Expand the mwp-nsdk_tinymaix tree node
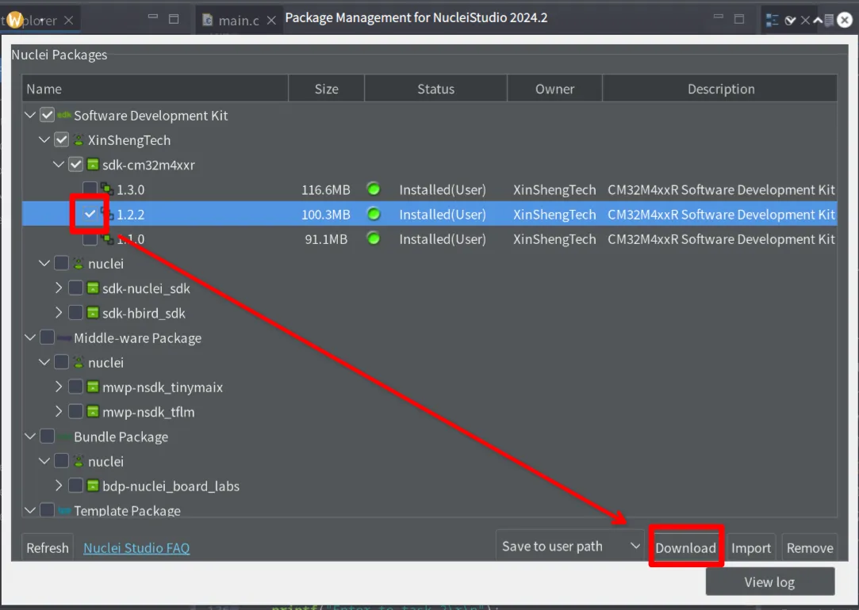This screenshot has height=610, width=859. (x=59, y=387)
